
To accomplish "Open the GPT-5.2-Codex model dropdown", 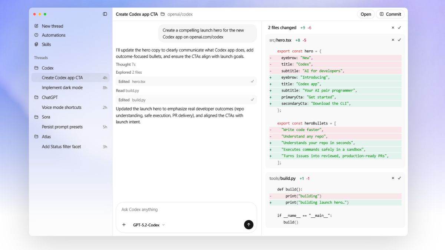I will pos(147,224).
